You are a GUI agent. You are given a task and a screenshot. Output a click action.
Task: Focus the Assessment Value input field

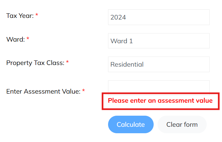click(159, 87)
